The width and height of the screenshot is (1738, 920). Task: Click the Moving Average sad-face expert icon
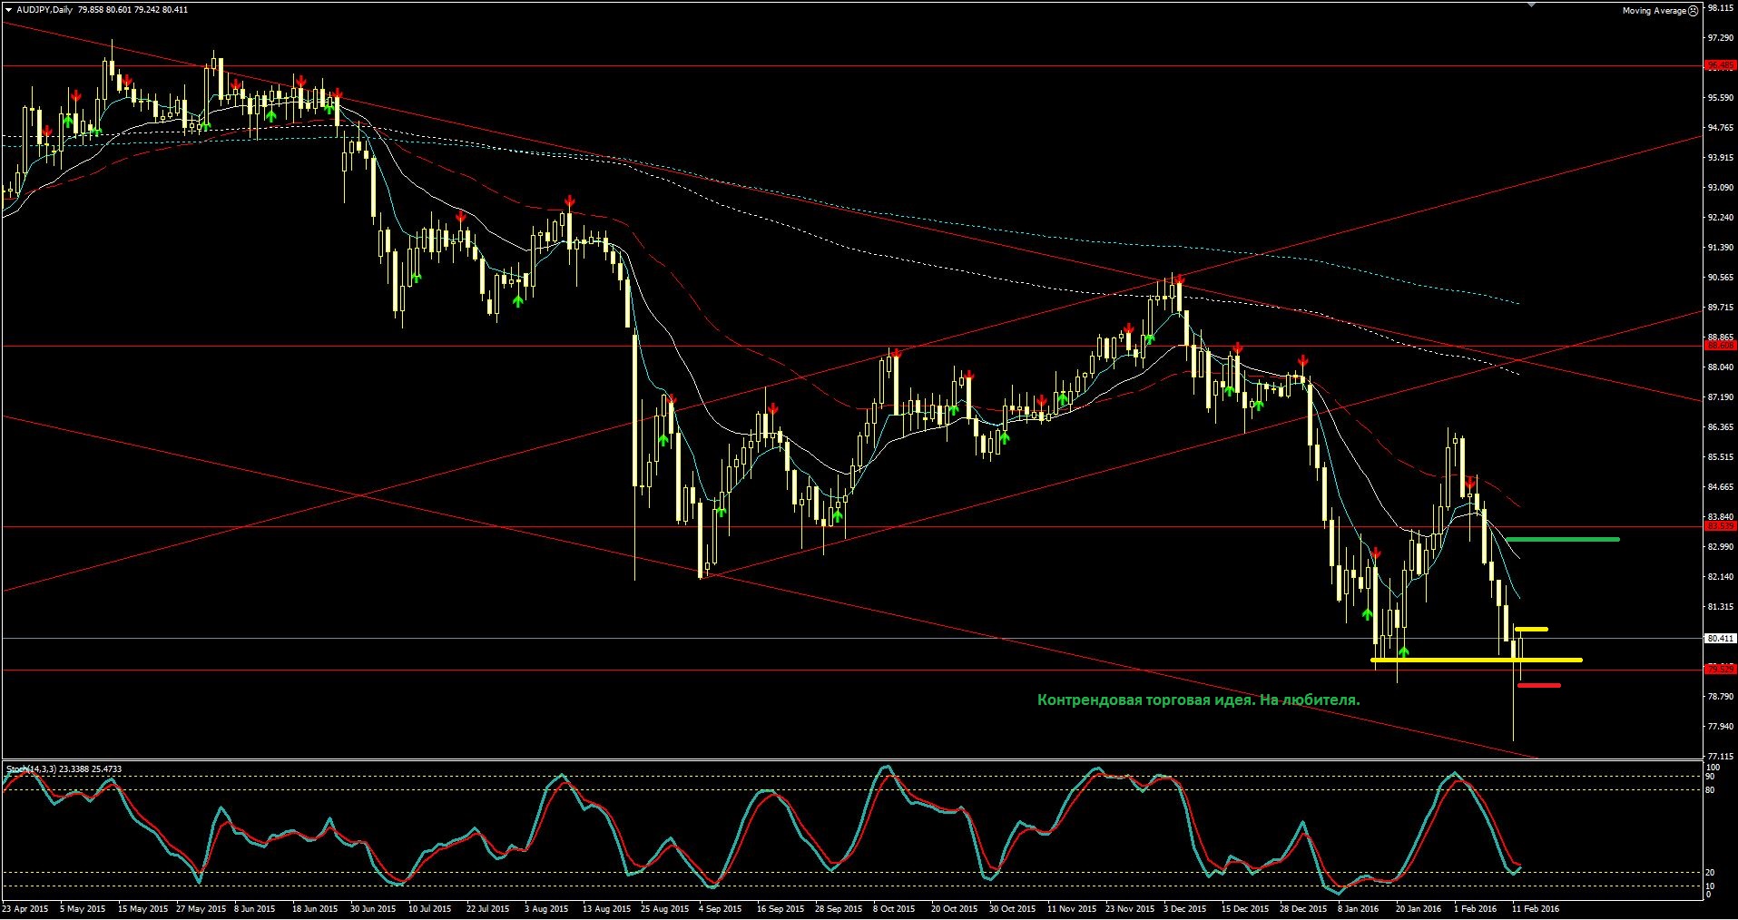1693,11
